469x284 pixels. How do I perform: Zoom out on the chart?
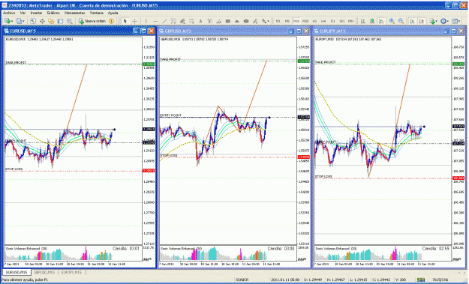(401, 21)
